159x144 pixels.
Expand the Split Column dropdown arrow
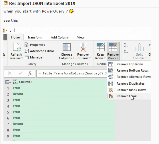coord(146,58)
